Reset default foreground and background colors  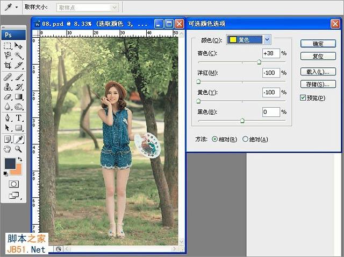pyautogui.click(x=6, y=174)
